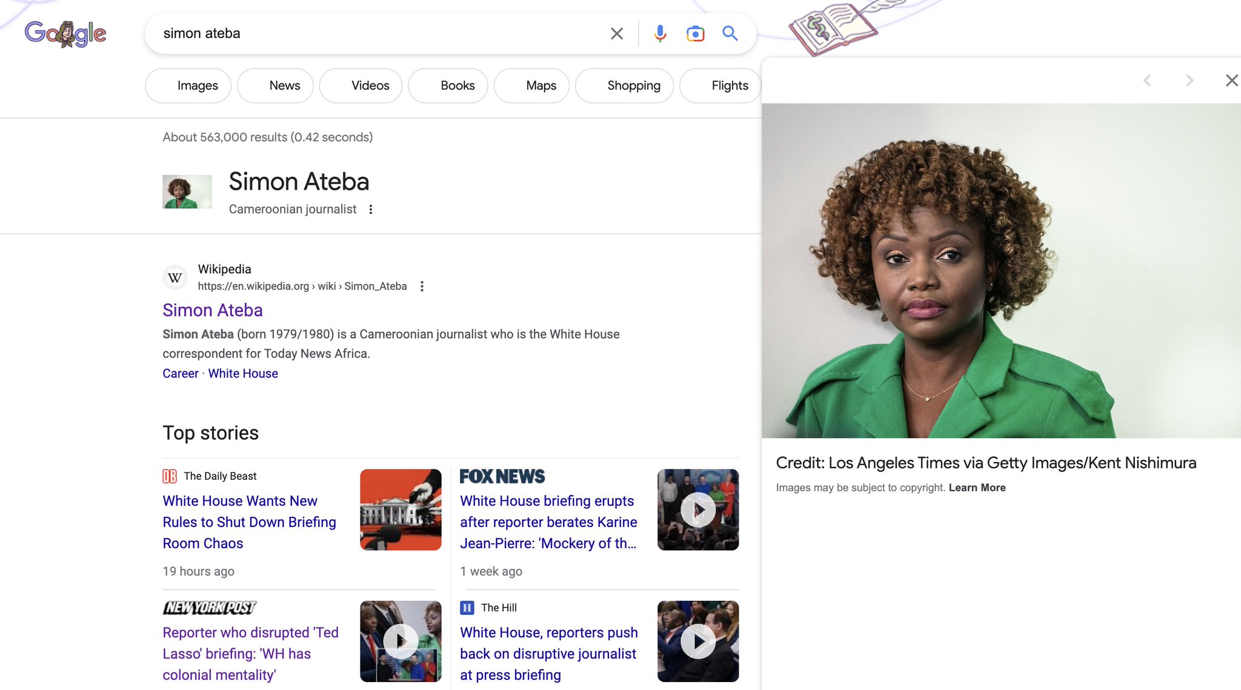Click the magnifying glass search button
The image size is (1241, 690).
[730, 33]
